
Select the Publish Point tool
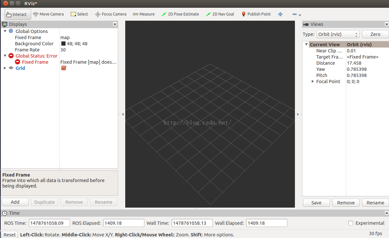(x=256, y=14)
